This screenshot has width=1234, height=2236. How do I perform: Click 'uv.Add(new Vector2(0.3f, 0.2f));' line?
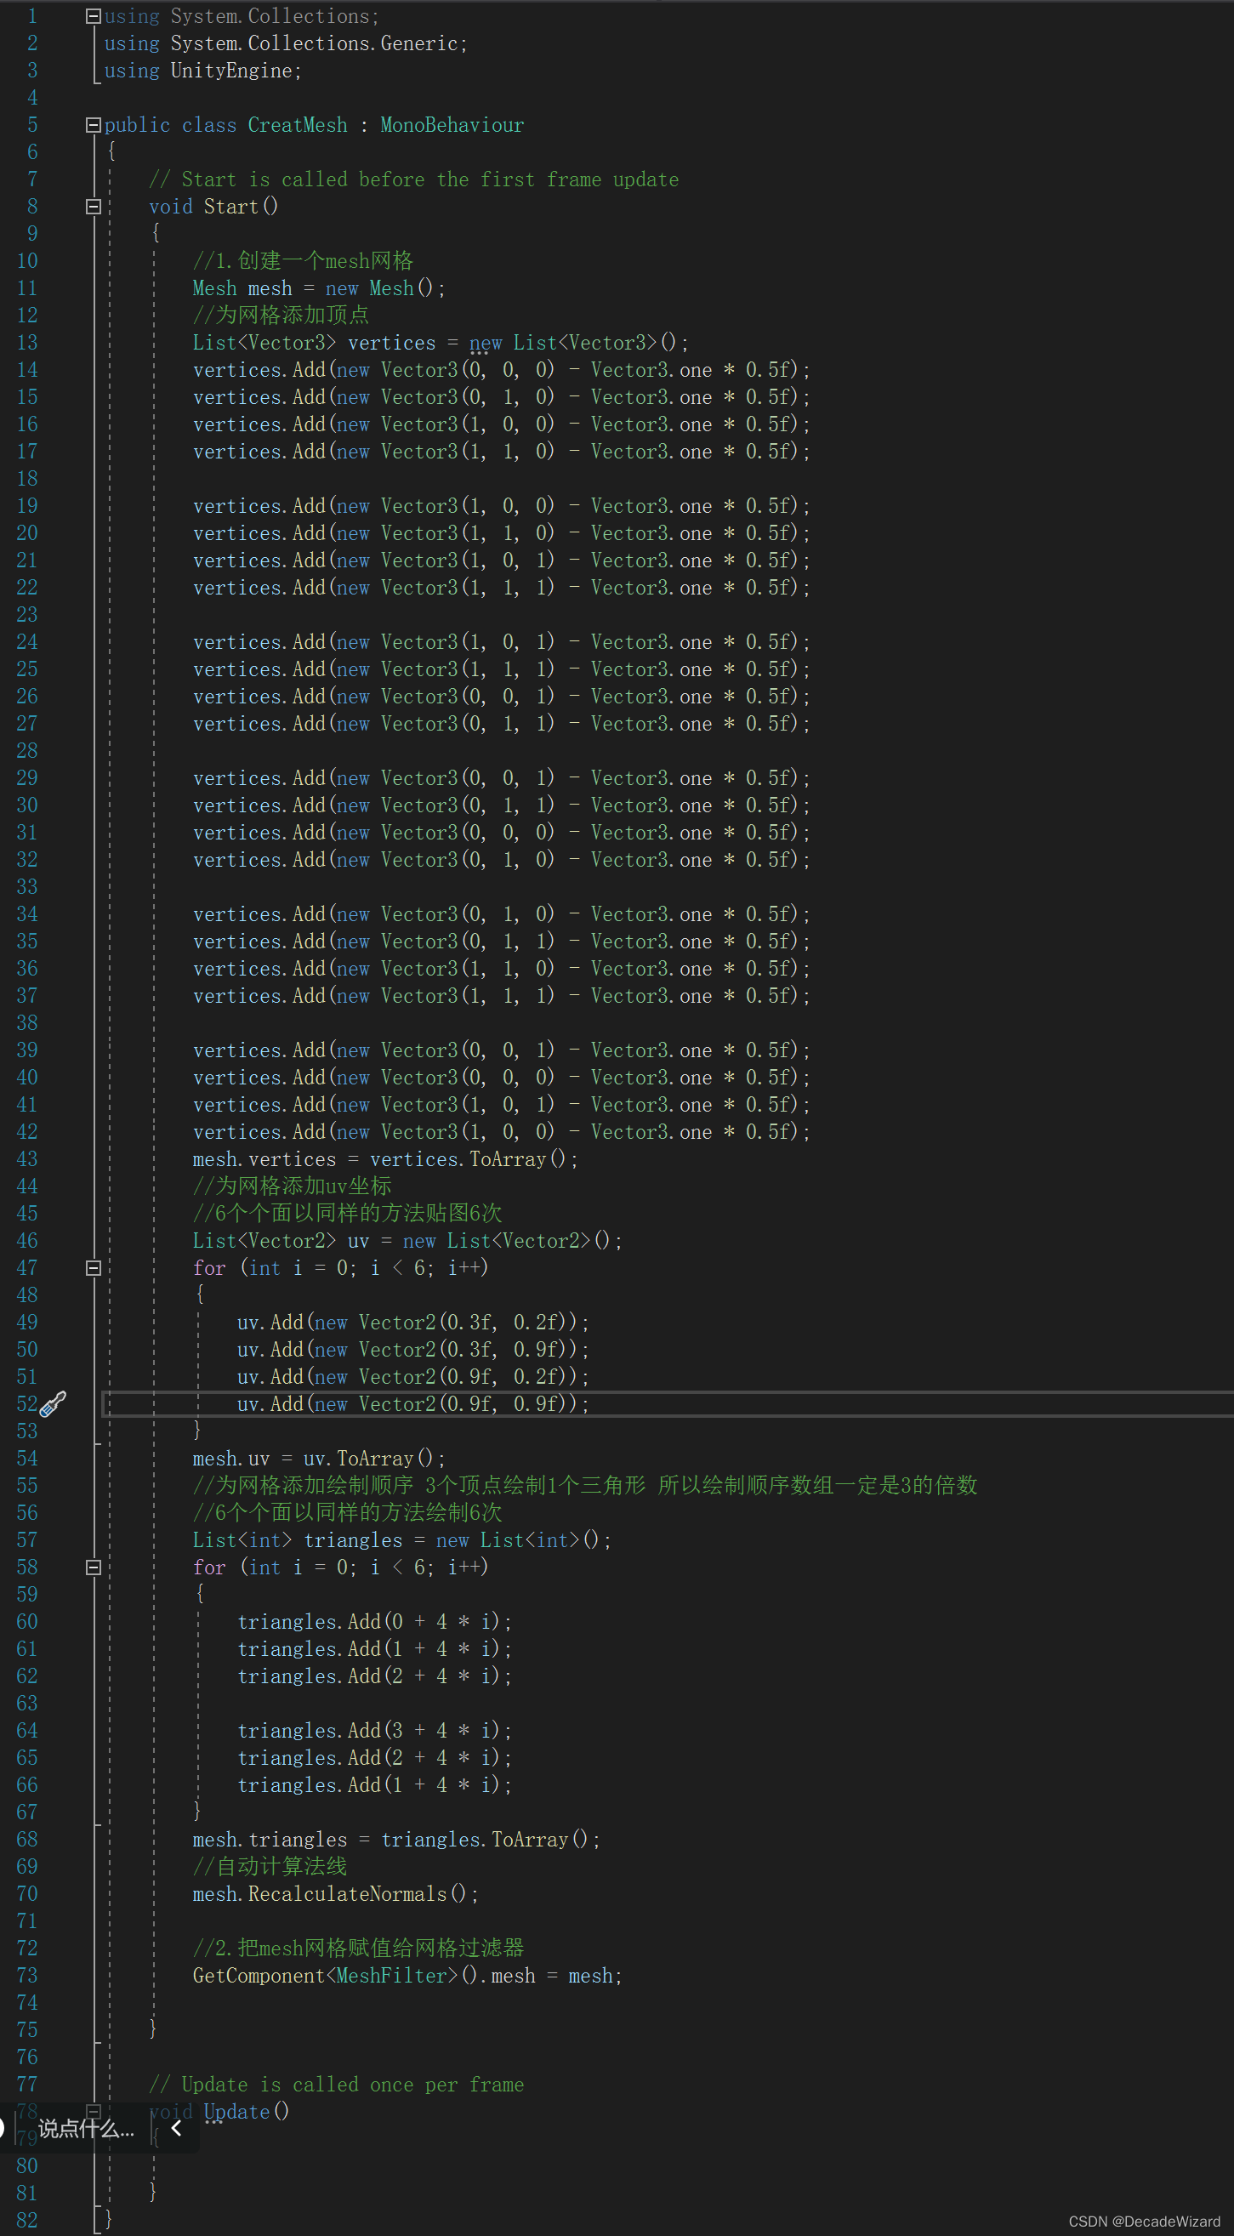coord(413,1322)
